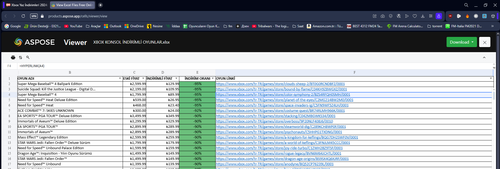Reload the page in browser
The image size is (500, 169).
(23, 16)
